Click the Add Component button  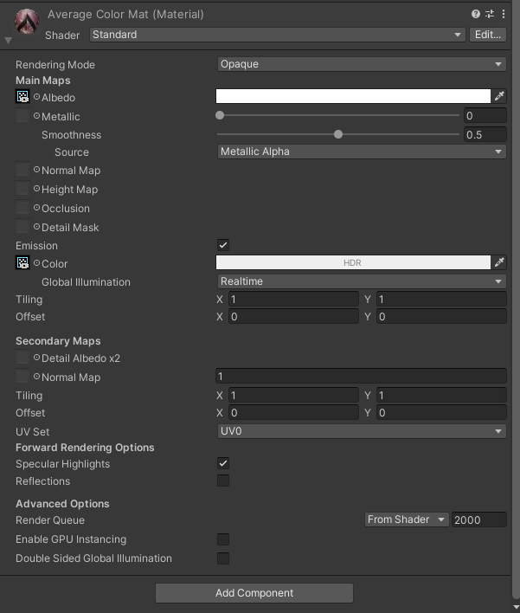[x=254, y=593]
